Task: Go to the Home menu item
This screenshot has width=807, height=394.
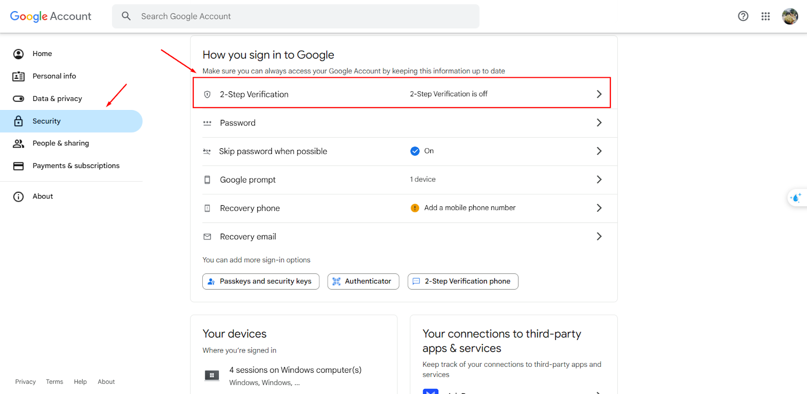Action: (x=71, y=54)
